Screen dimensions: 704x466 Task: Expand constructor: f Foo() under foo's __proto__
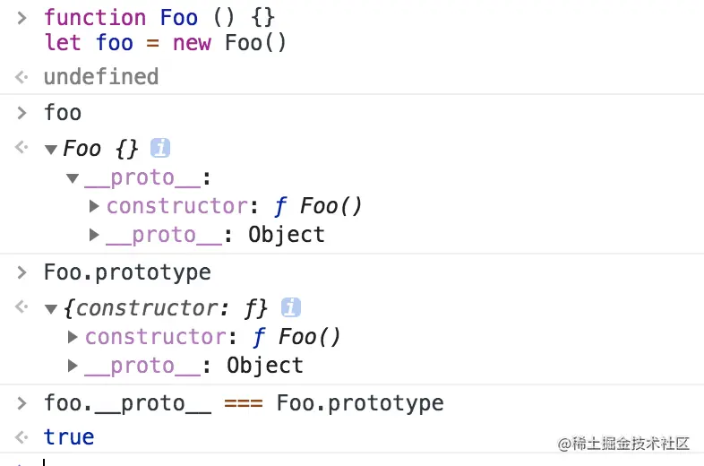pos(94,206)
